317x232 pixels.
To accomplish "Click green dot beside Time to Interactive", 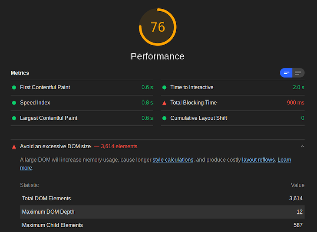I will [165, 88].
